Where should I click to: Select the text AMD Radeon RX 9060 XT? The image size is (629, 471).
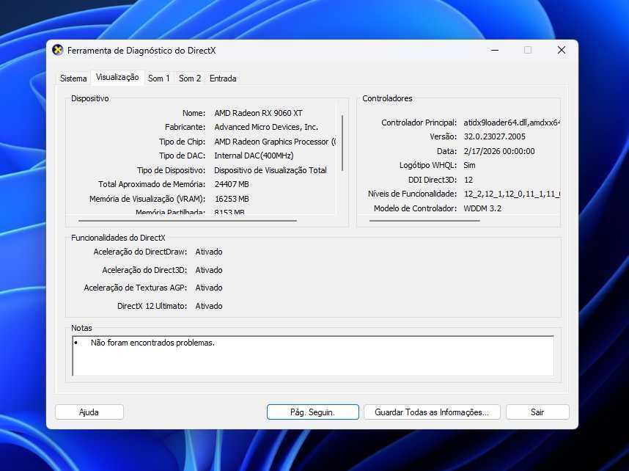258,113
